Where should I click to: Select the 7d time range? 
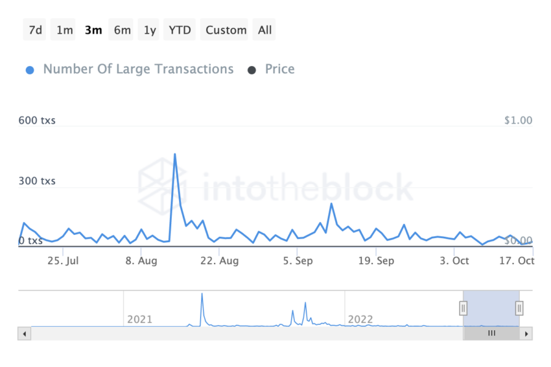coord(34,30)
